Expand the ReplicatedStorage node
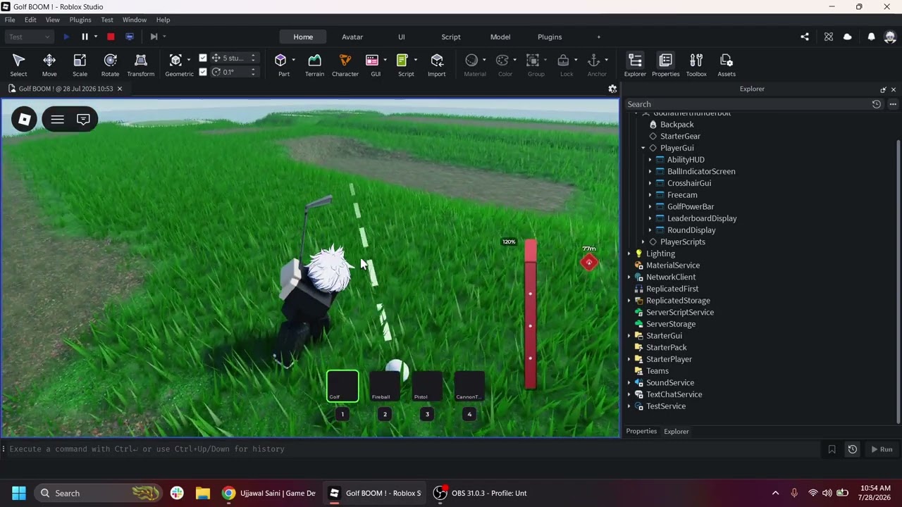 pyautogui.click(x=629, y=301)
